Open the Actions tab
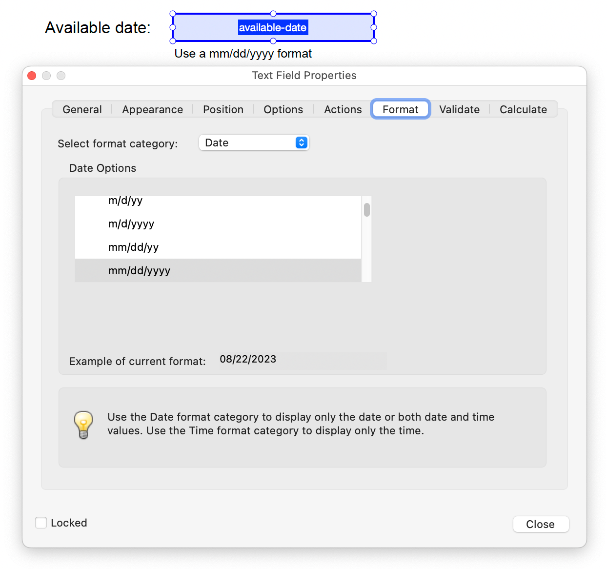 [342, 109]
